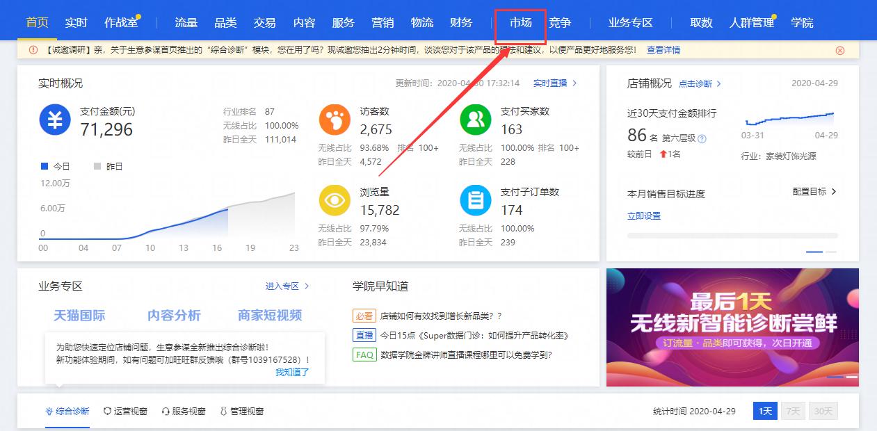Viewport: 877px width, 431px height.
Task: Dismiss the yellow notification banner
Action: coord(840,50)
